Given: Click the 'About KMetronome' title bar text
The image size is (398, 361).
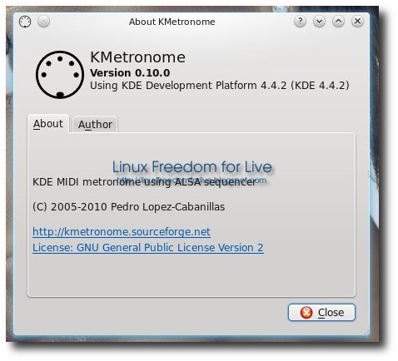Looking at the screenshot, I should click(172, 22).
